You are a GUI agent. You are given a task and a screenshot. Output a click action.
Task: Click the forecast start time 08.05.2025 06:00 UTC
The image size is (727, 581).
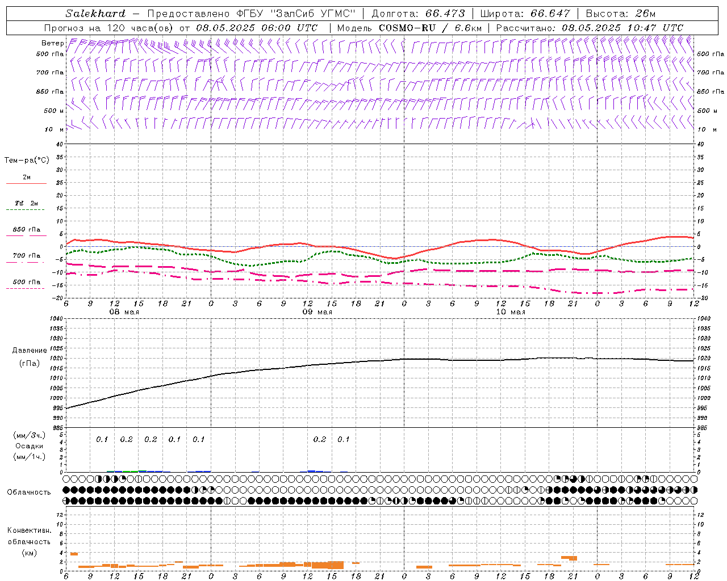(x=257, y=28)
